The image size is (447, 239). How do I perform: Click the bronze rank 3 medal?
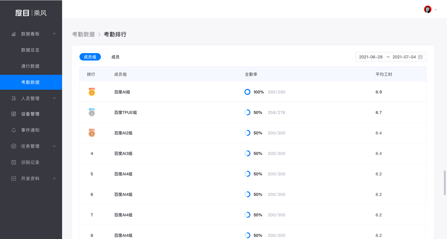(x=92, y=133)
